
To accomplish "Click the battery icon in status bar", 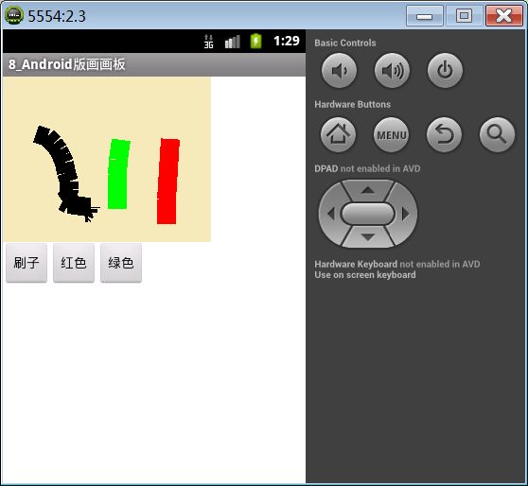I will click(255, 42).
